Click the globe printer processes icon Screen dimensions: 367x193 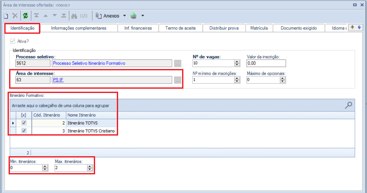click(x=133, y=16)
